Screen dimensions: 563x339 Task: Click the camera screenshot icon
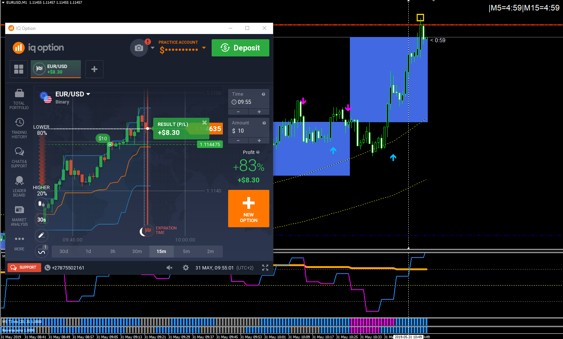[139, 48]
